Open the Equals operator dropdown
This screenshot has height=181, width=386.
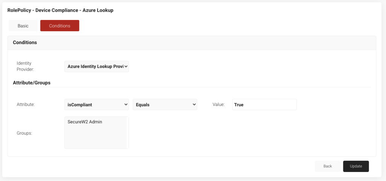(165, 105)
